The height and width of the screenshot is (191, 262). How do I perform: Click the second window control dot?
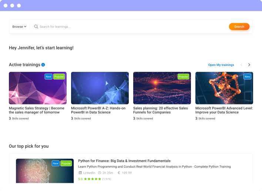pyautogui.click(x=12, y=6)
